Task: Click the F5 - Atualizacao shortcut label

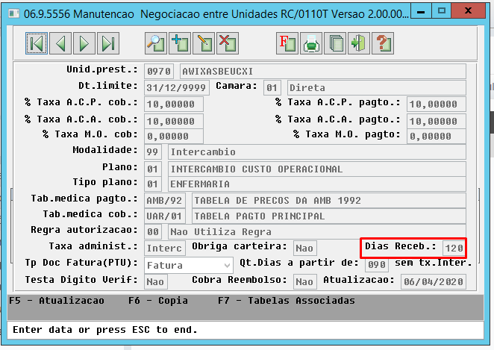Action: coord(57,301)
